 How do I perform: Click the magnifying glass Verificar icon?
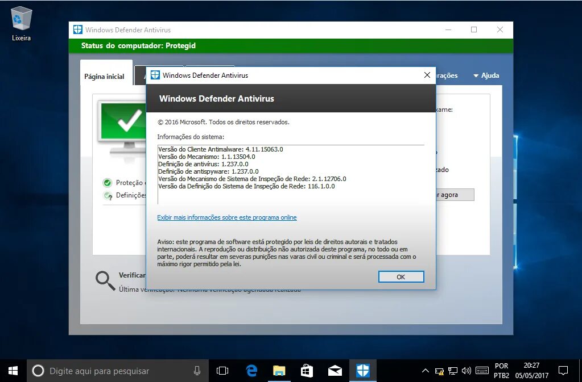coord(105,280)
